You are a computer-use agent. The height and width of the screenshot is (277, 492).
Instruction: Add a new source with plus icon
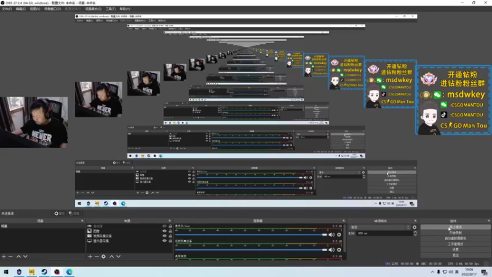click(x=90, y=257)
